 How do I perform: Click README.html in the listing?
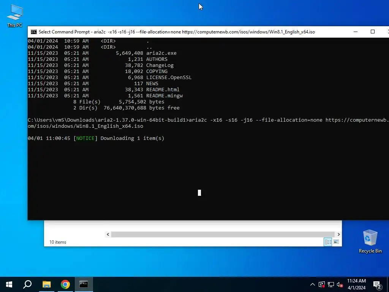pos(163,90)
